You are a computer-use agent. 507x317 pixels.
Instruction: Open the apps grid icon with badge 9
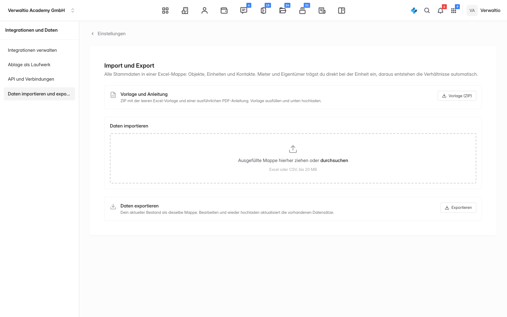[x=454, y=11]
